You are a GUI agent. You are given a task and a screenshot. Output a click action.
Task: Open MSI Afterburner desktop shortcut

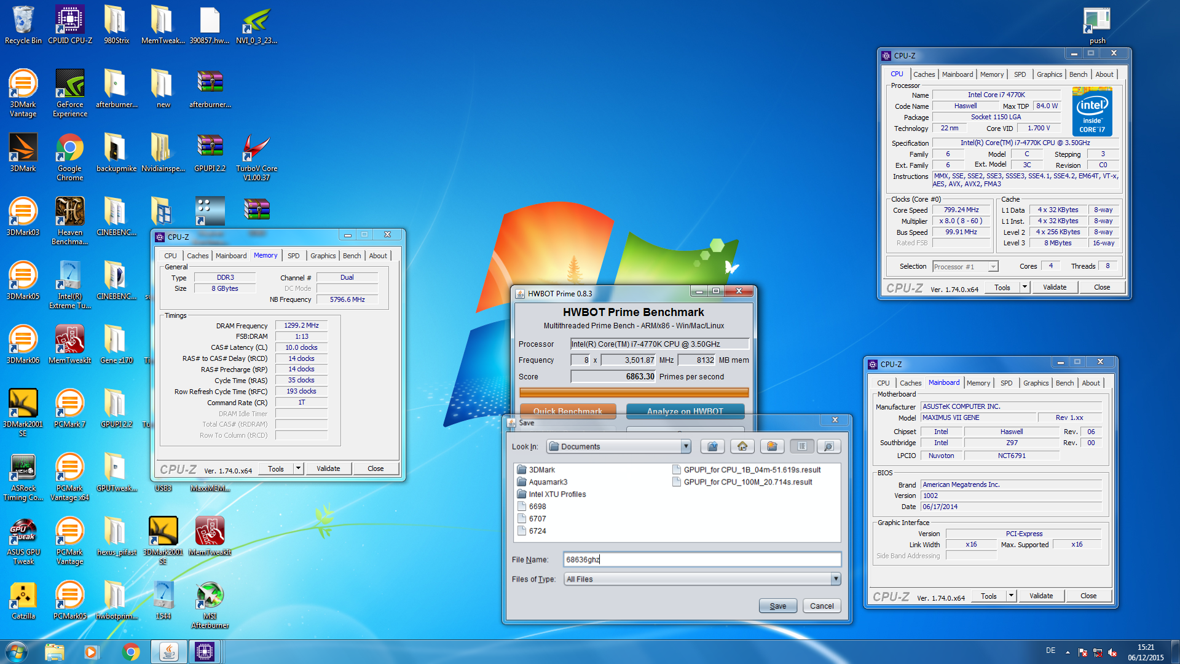[x=210, y=605]
